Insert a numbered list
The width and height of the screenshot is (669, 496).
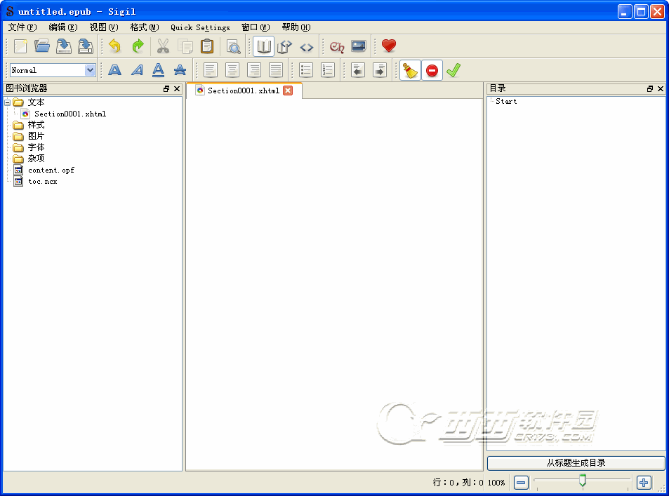point(328,70)
